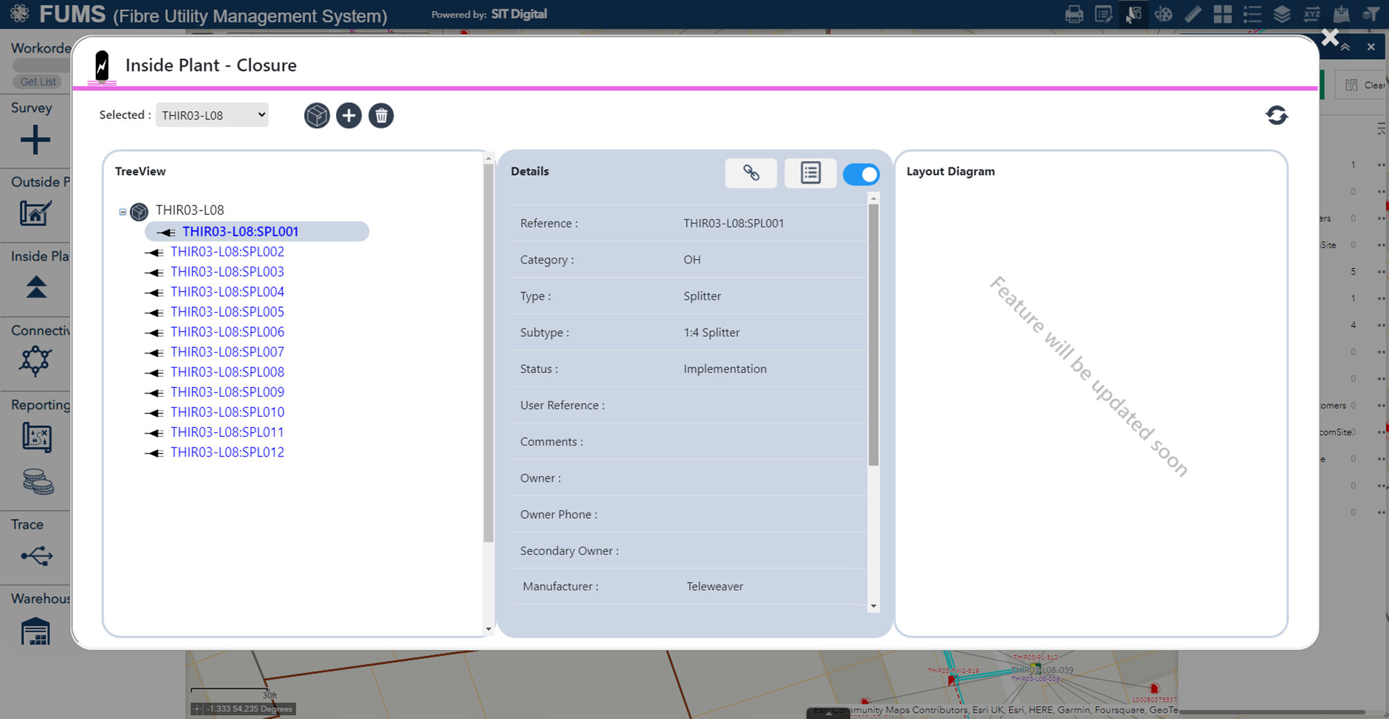
Task: Click the trash delete icon
Action: point(381,115)
